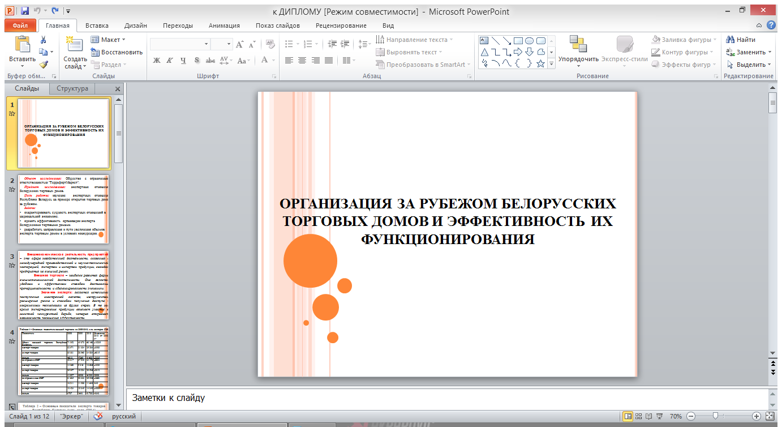Click the 70% zoom level value
This screenshot has height=427, width=782.
(x=674, y=416)
